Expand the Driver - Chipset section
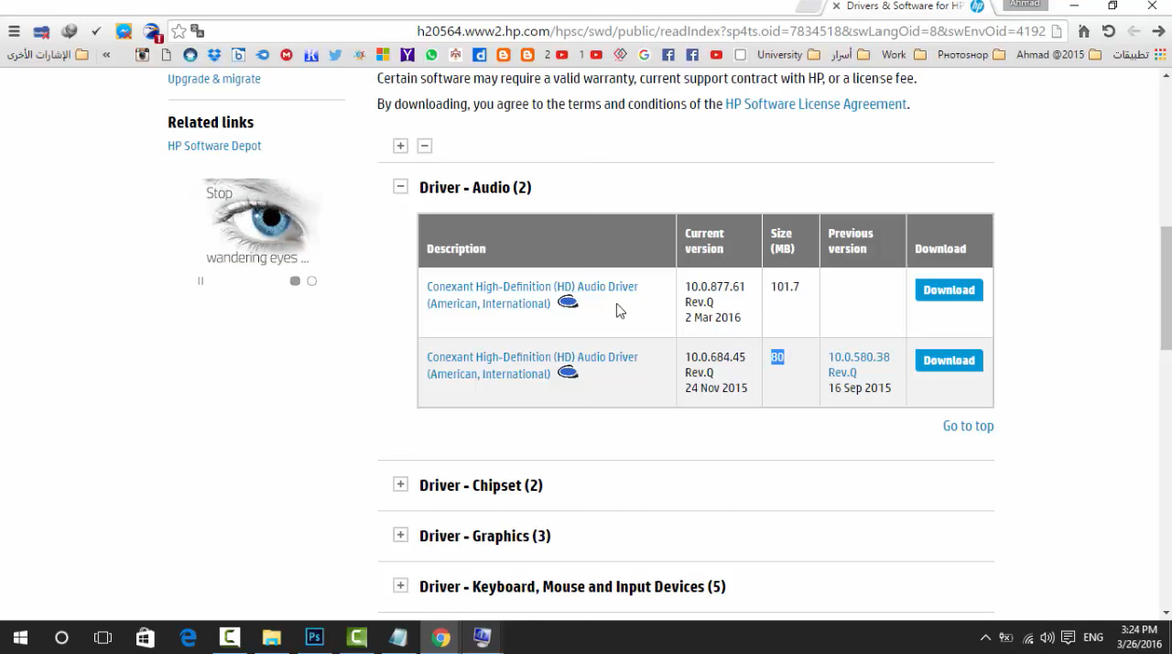Image resolution: width=1172 pixels, height=654 pixels. (400, 485)
